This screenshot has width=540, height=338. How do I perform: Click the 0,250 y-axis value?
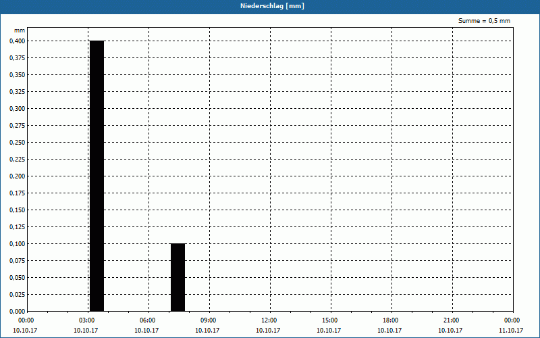click(18, 143)
